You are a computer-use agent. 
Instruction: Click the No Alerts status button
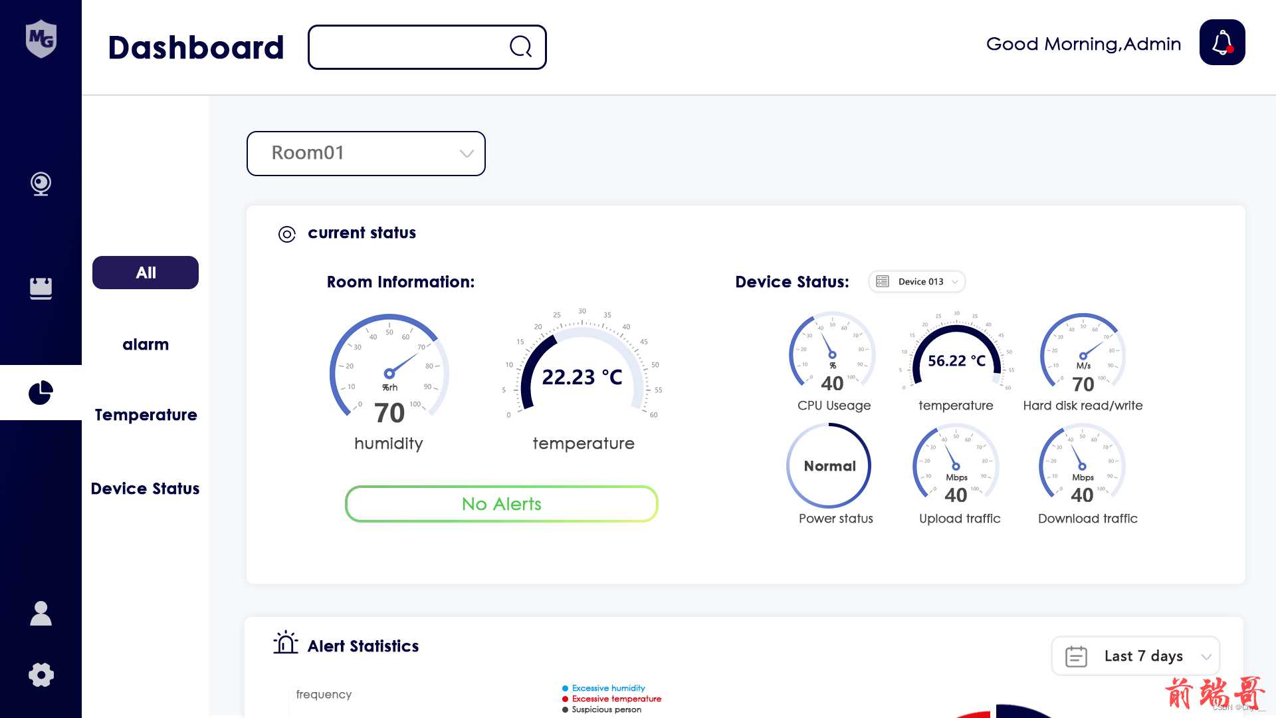[x=501, y=503]
